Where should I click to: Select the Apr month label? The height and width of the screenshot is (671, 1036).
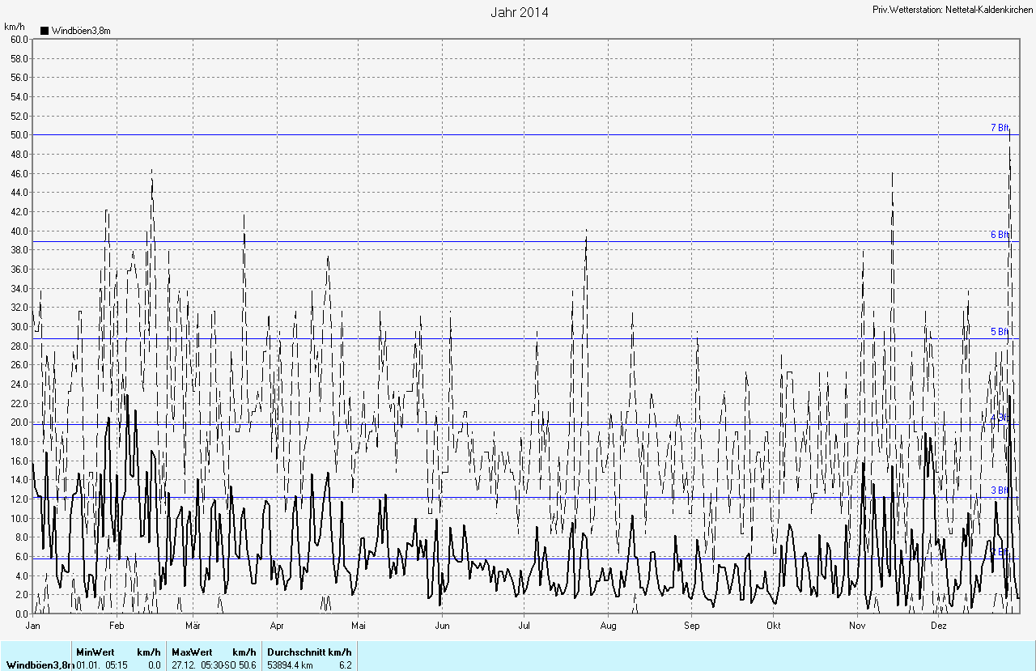pyautogui.click(x=278, y=626)
